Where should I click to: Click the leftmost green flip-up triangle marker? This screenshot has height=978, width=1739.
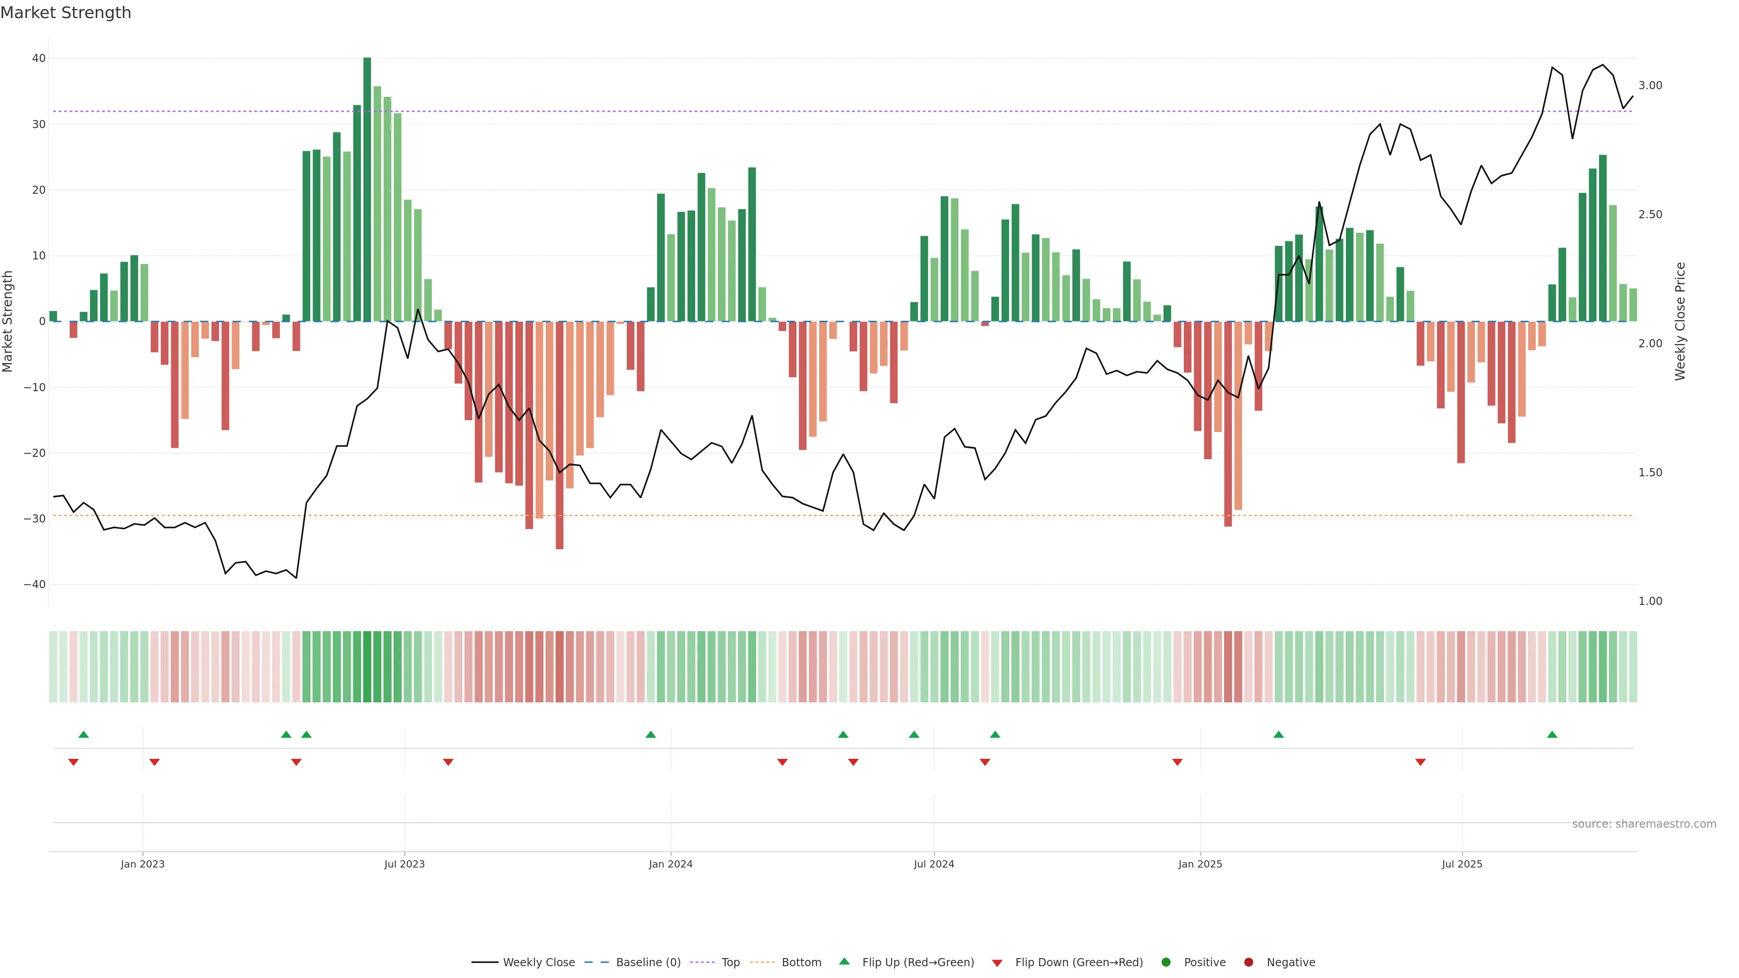pos(84,734)
